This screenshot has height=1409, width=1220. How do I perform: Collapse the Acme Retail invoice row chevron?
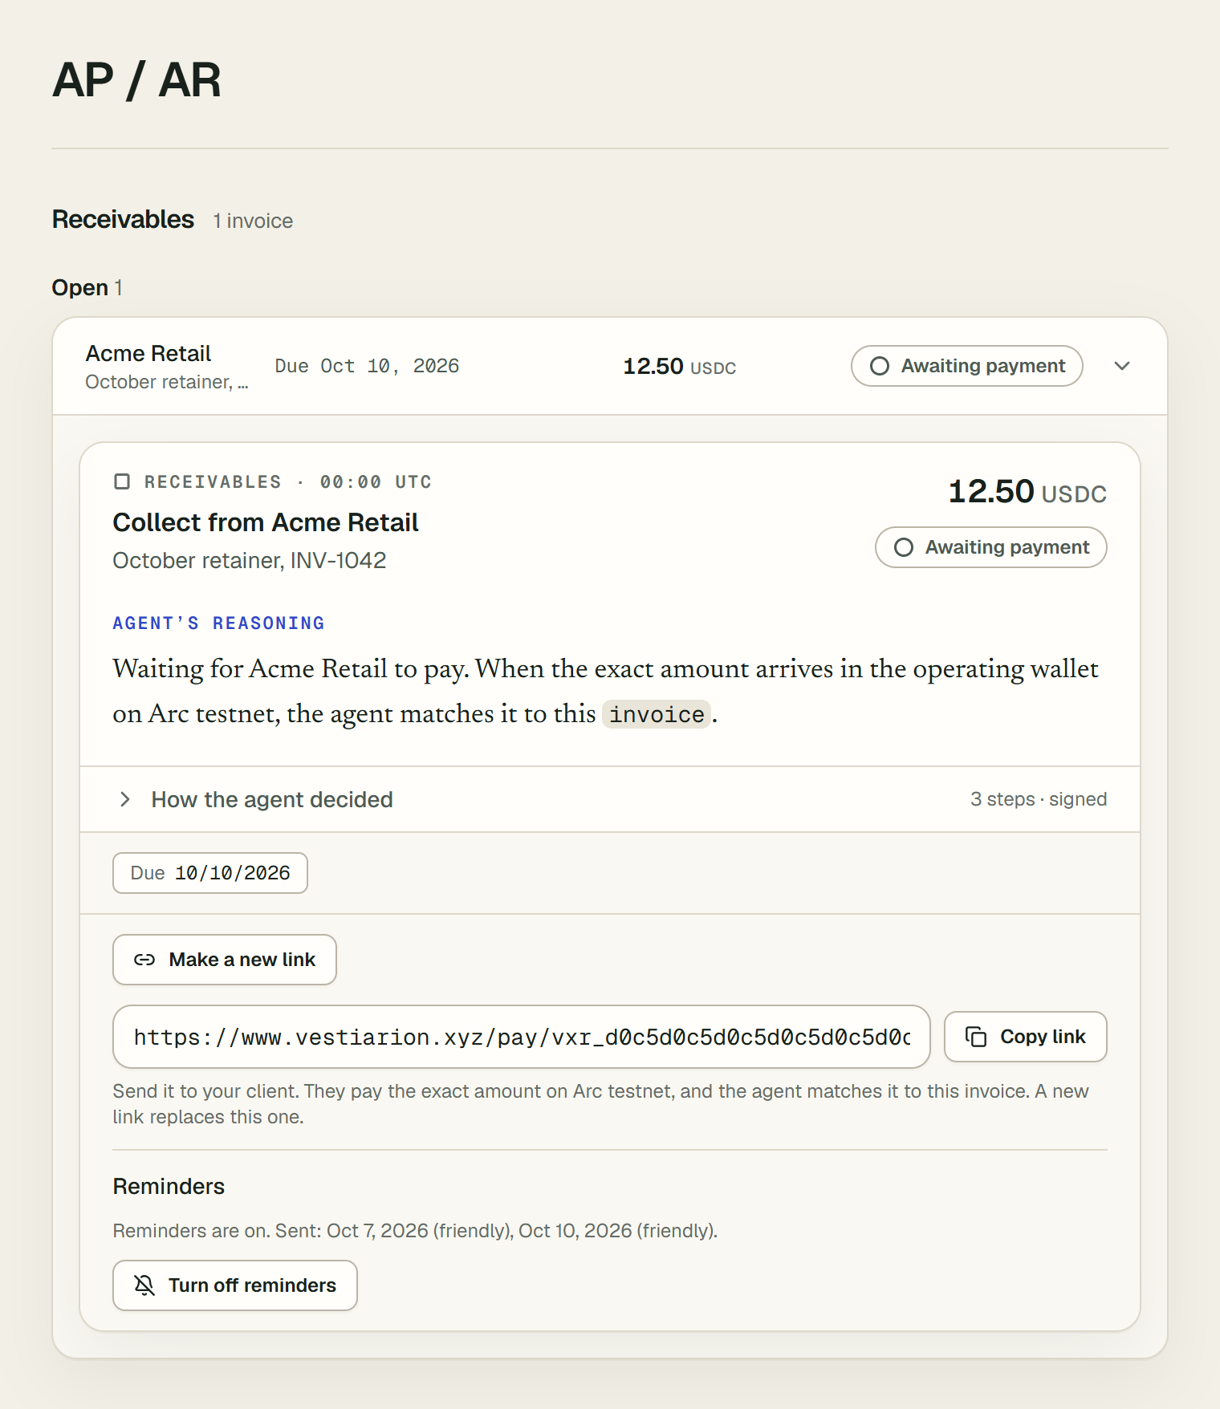tap(1122, 366)
